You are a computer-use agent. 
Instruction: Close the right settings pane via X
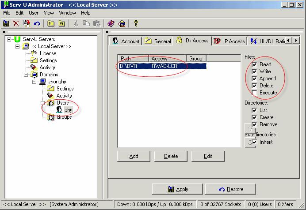coord(107,32)
